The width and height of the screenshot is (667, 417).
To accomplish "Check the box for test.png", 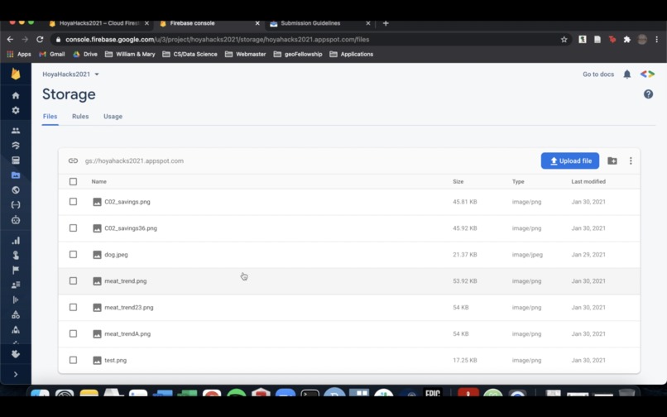I will pyautogui.click(x=73, y=360).
